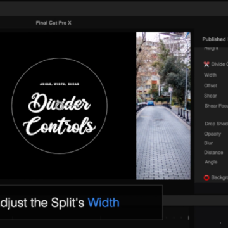This screenshot has width=228, height=228.
Task: Click the Divider Controls circular title graphic
Action: (60, 106)
